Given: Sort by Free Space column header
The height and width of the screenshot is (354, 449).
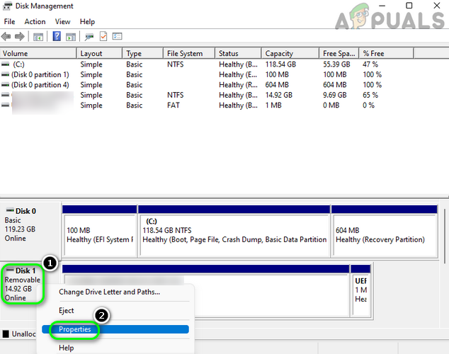Looking at the screenshot, I should [x=339, y=54].
